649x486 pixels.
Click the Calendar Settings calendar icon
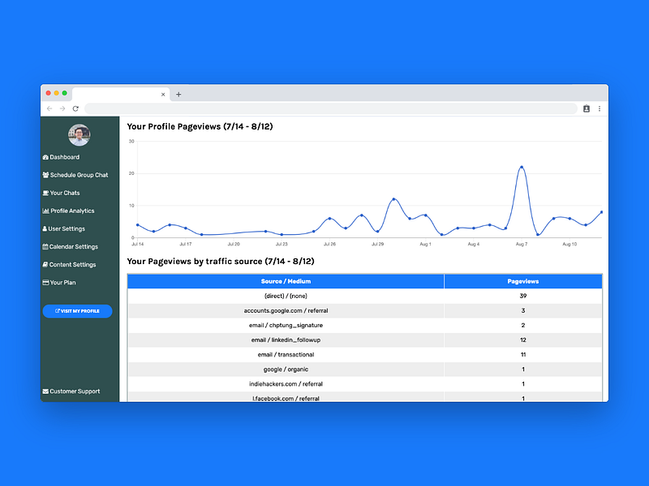tap(45, 247)
